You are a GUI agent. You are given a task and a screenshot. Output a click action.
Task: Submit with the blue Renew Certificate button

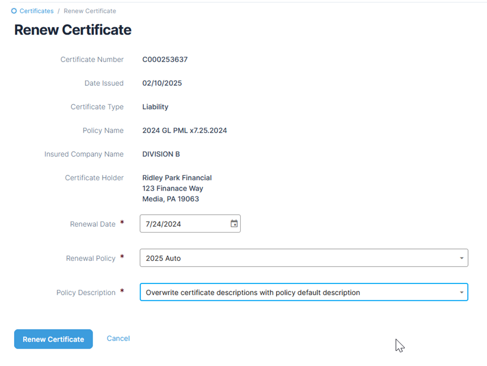(54, 339)
